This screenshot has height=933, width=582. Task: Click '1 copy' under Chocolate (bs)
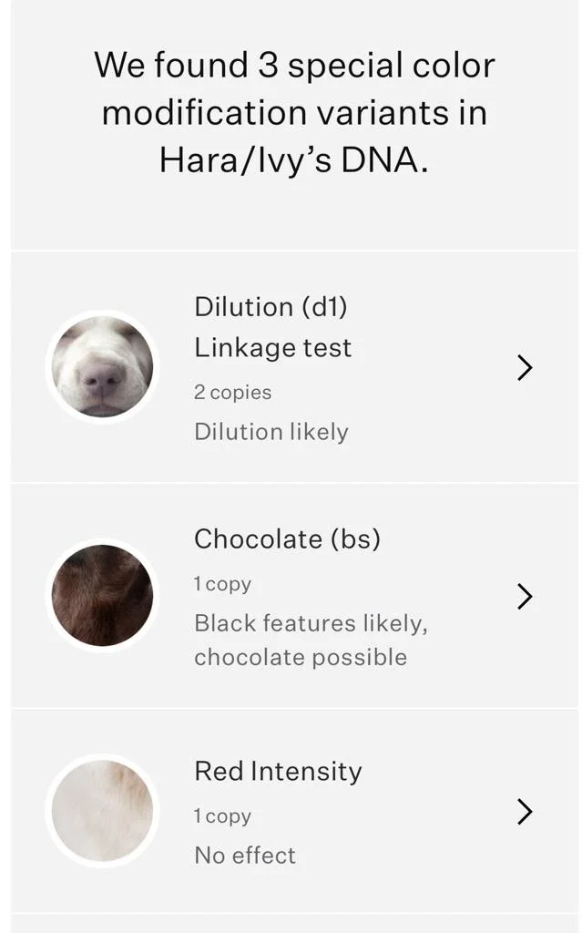click(222, 584)
